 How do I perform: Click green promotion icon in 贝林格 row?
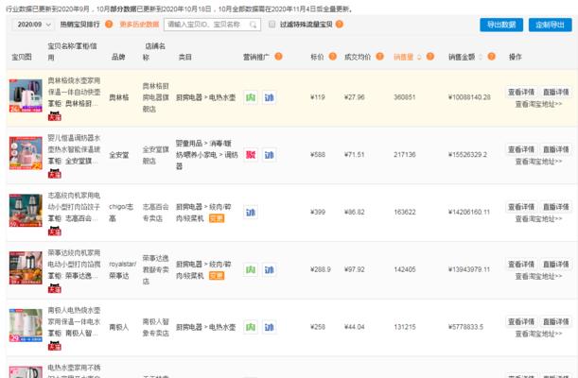pyautogui.click(x=251, y=97)
